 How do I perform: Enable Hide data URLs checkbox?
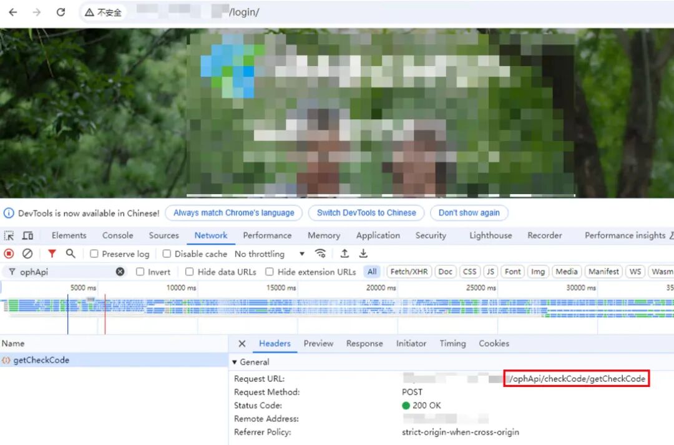(x=189, y=271)
